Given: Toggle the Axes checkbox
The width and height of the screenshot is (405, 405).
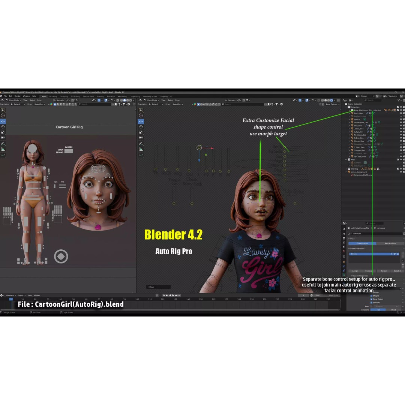Looking at the screenshot, I should [x=371, y=306].
